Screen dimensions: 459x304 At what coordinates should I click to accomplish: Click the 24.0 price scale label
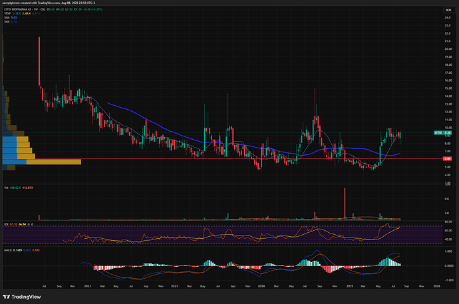[447, 17]
